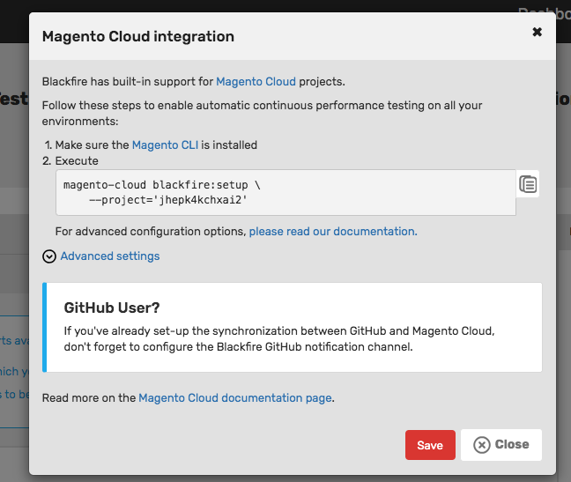Click 'Follow these steps to enable' paragraph
The width and height of the screenshot is (571, 482).
(x=262, y=113)
